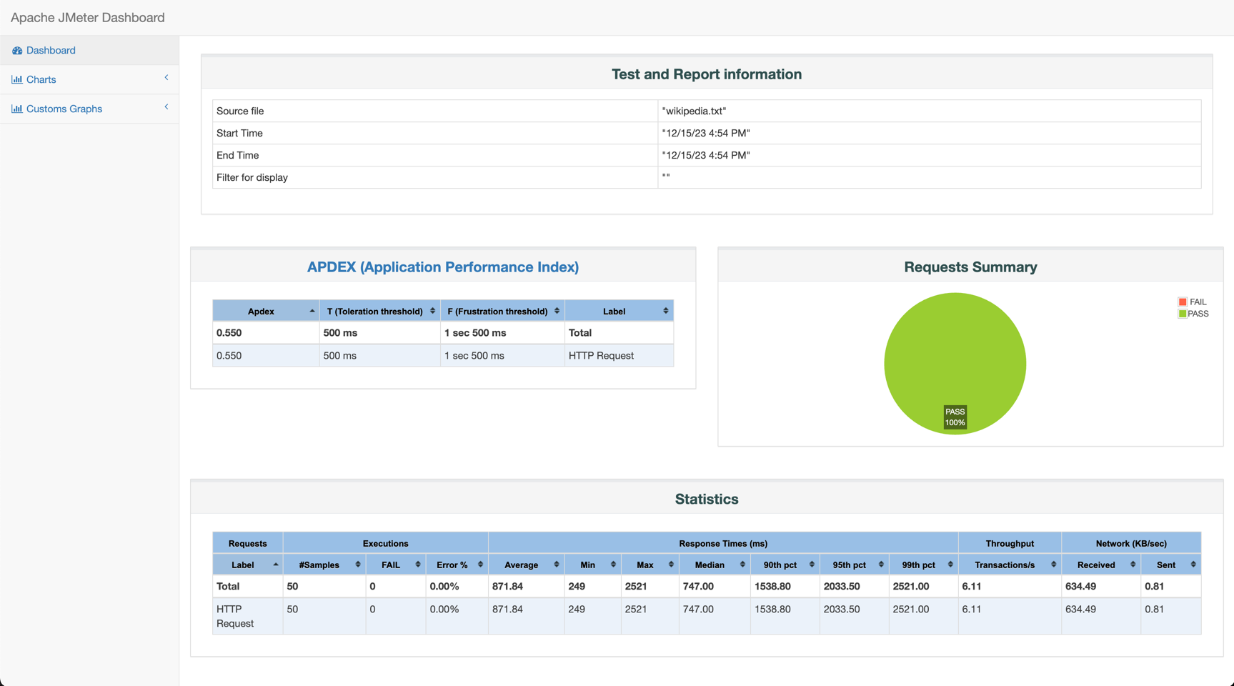1234x686 pixels.
Task: Expand Customs Graphs submenu chevron
Action: (166, 107)
